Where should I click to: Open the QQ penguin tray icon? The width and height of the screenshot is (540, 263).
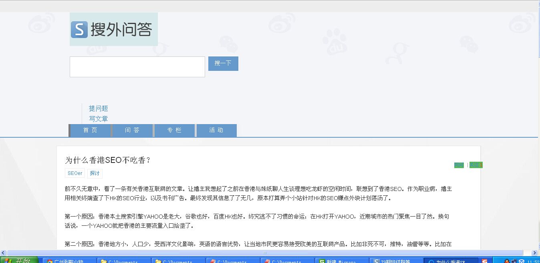506,261
